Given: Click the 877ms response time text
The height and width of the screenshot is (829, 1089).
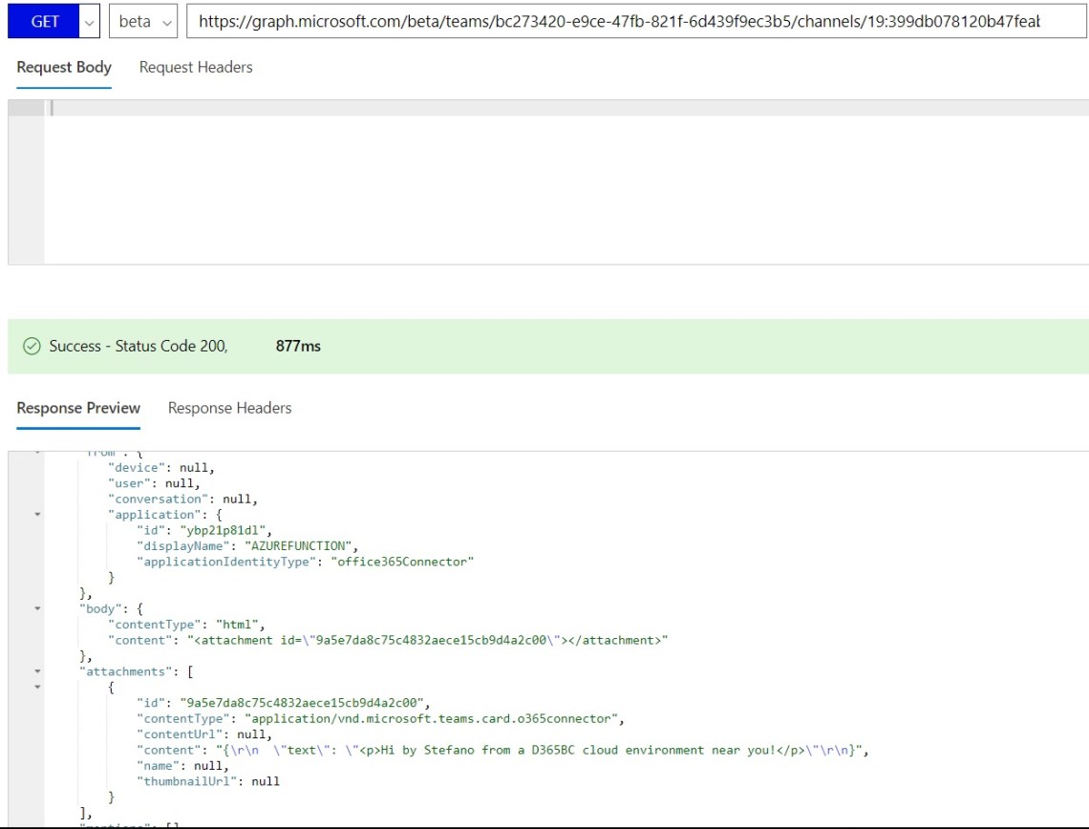Looking at the screenshot, I should tap(298, 347).
